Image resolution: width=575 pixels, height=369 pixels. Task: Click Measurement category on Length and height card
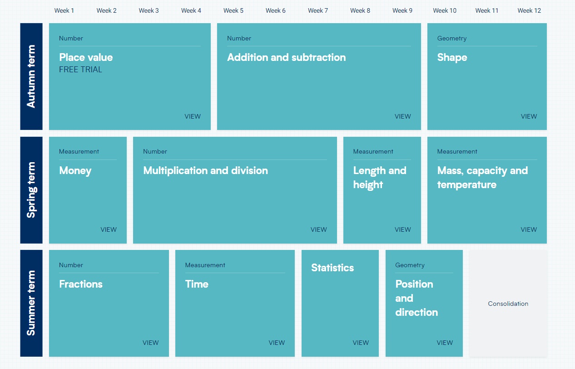(373, 152)
